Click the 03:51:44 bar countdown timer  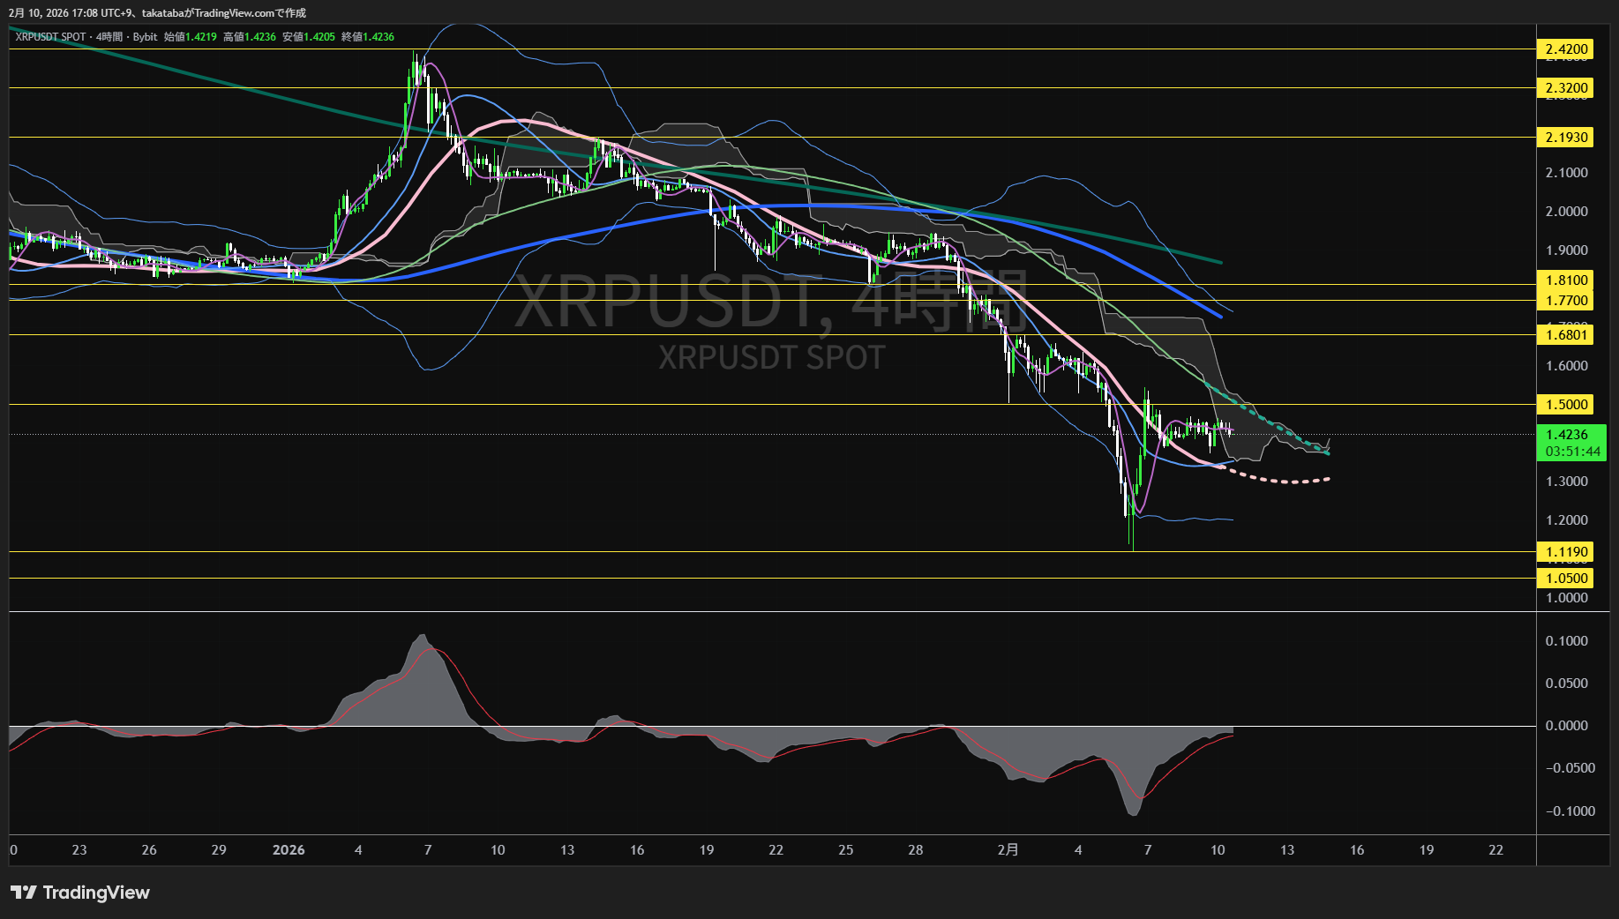(1572, 452)
